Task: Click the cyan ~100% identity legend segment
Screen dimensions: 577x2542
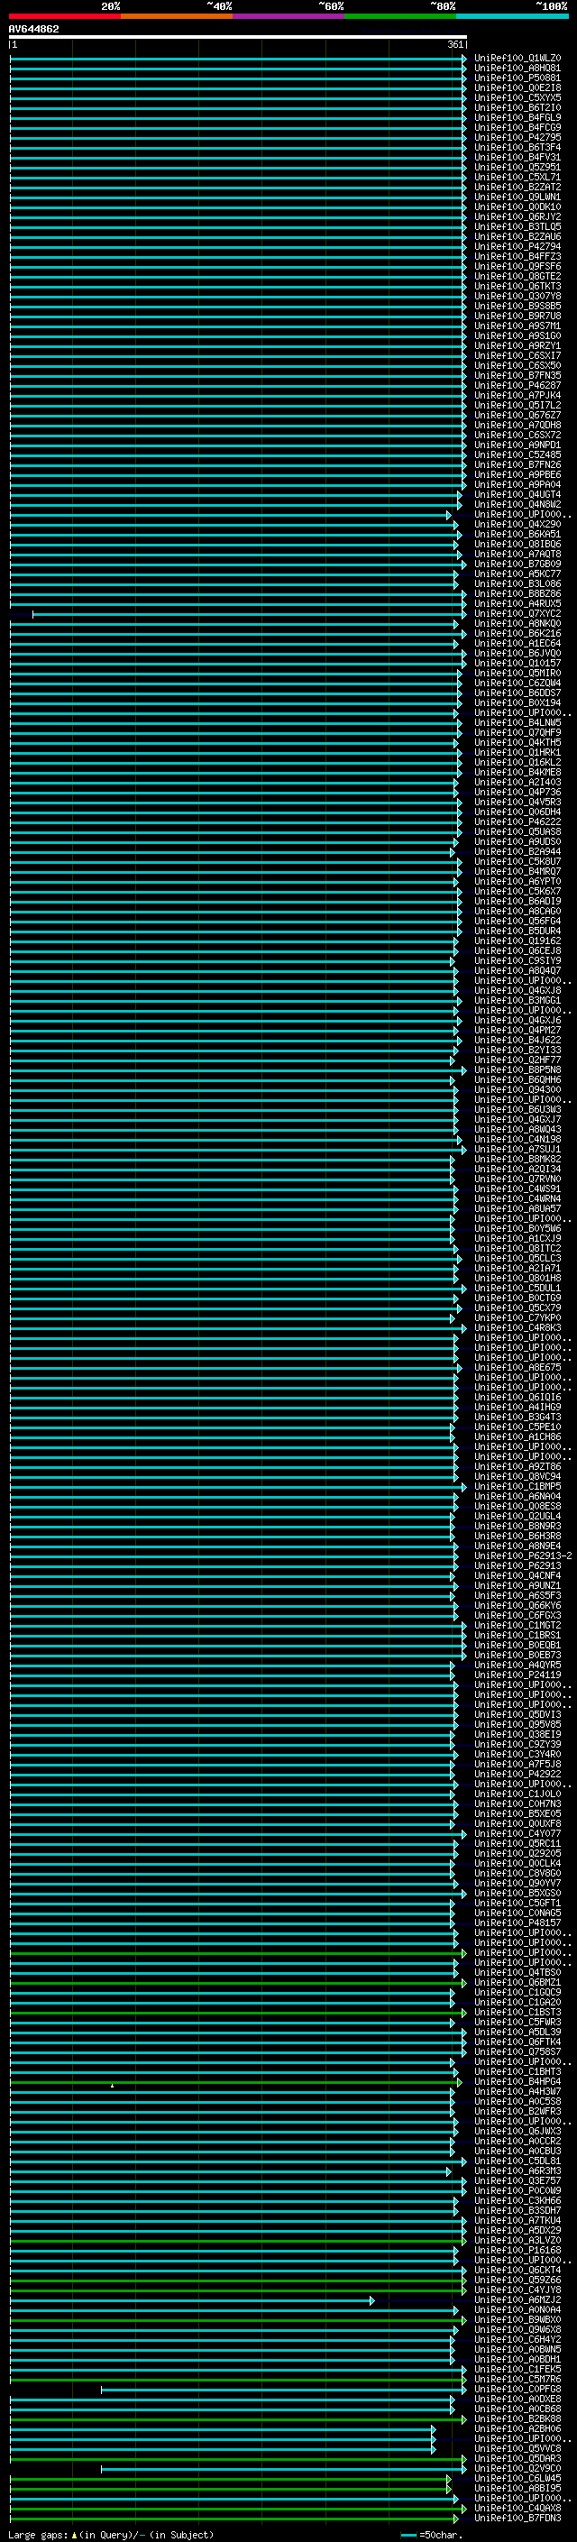Action: pos(512,16)
